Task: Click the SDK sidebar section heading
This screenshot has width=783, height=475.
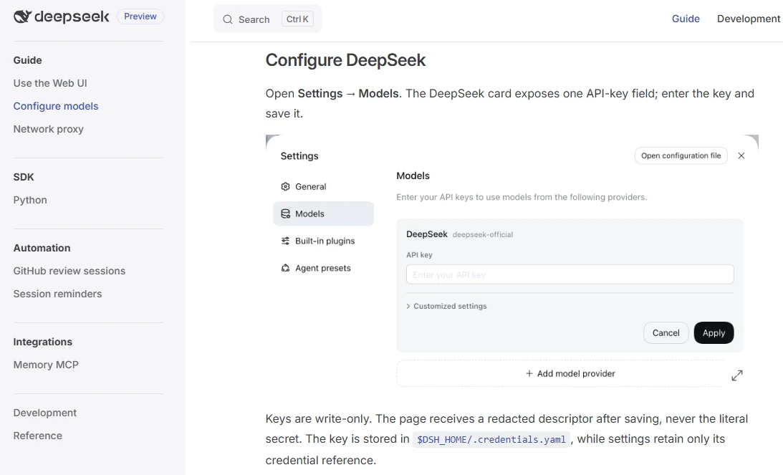Action: (x=24, y=177)
